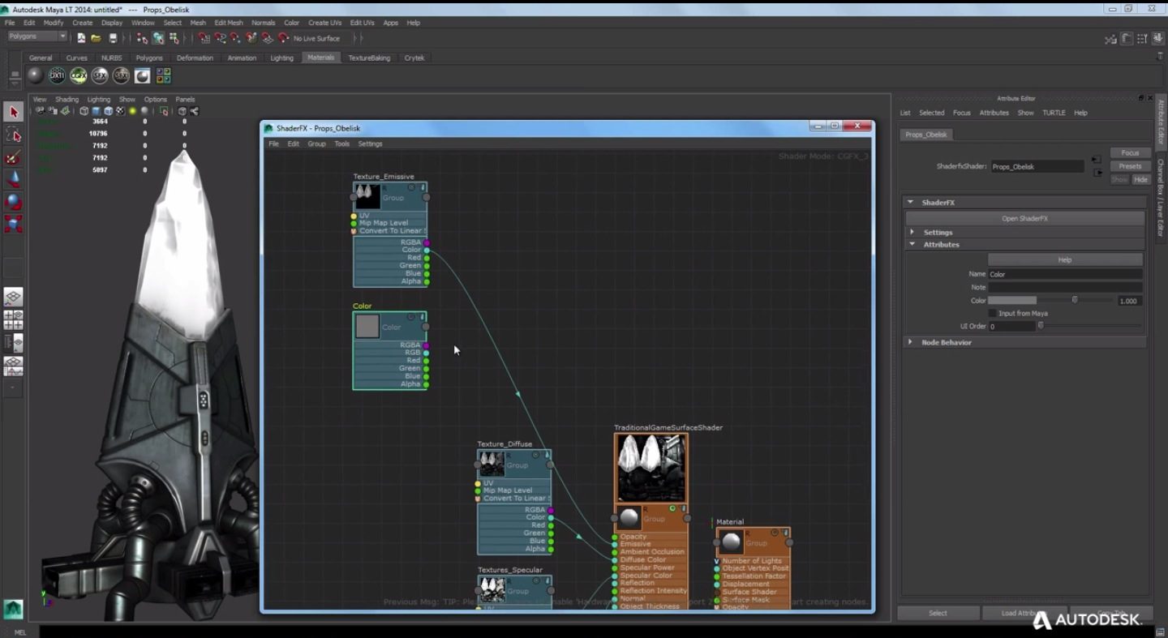Open the ShaderFX Group menu

pyautogui.click(x=316, y=143)
